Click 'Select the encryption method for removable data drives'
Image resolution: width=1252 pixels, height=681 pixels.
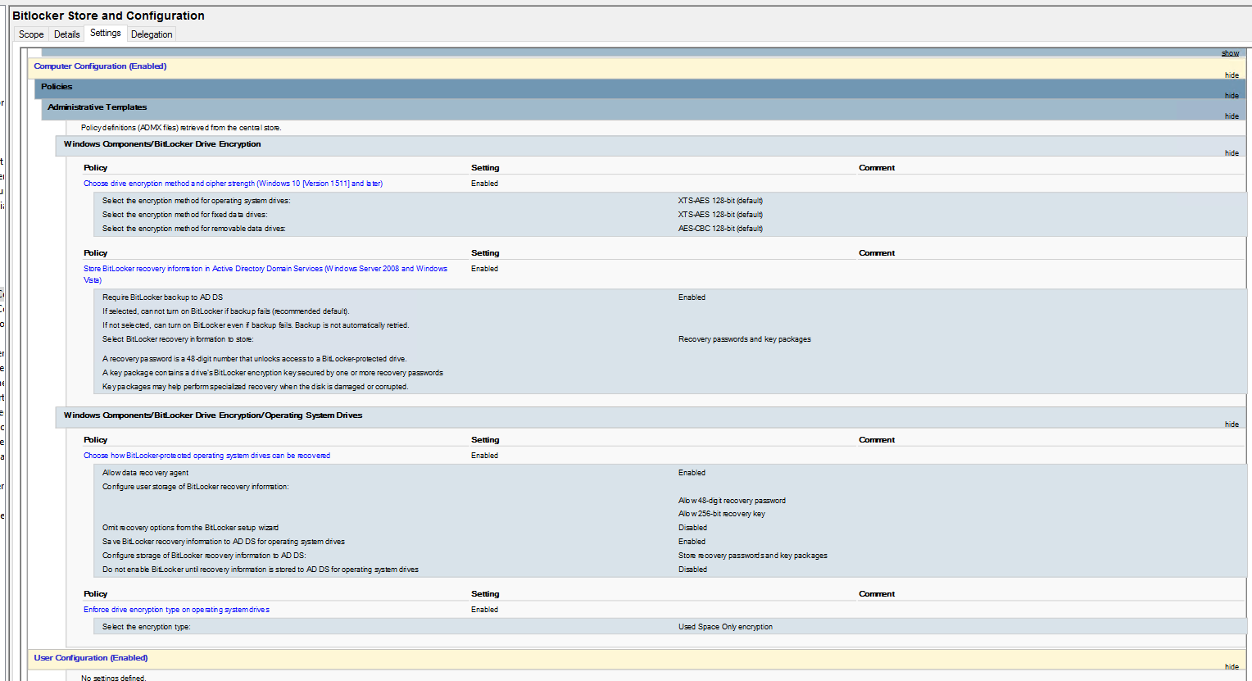click(x=194, y=229)
